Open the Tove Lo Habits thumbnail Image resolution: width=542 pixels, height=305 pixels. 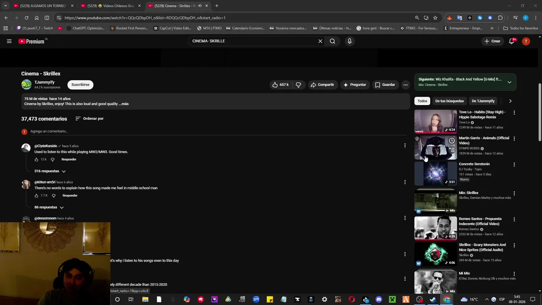[435, 122]
